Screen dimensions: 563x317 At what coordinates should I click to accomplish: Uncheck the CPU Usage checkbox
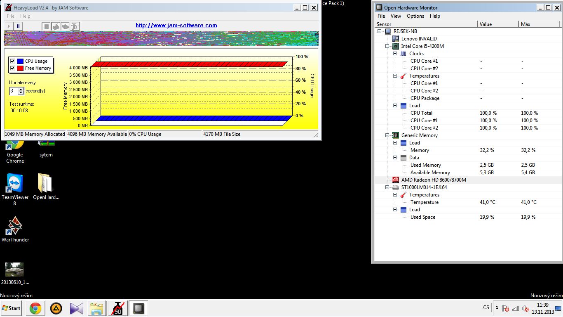12,61
